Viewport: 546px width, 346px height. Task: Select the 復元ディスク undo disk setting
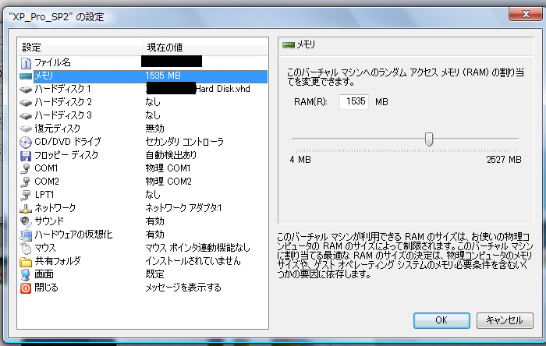pyautogui.click(x=57, y=129)
